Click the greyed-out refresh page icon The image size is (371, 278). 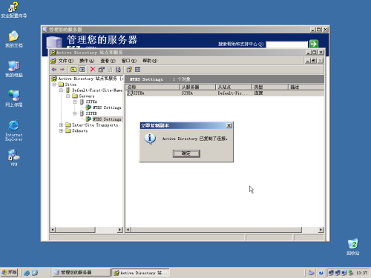(x=110, y=70)
